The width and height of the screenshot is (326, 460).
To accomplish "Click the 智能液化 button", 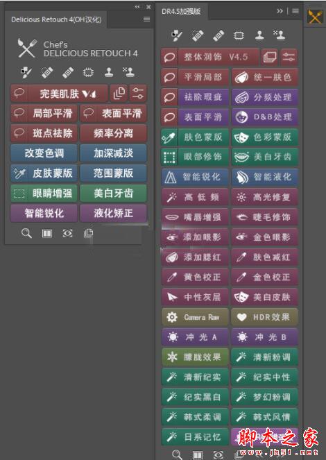I will pyautogui.click(x=265, y=177).
